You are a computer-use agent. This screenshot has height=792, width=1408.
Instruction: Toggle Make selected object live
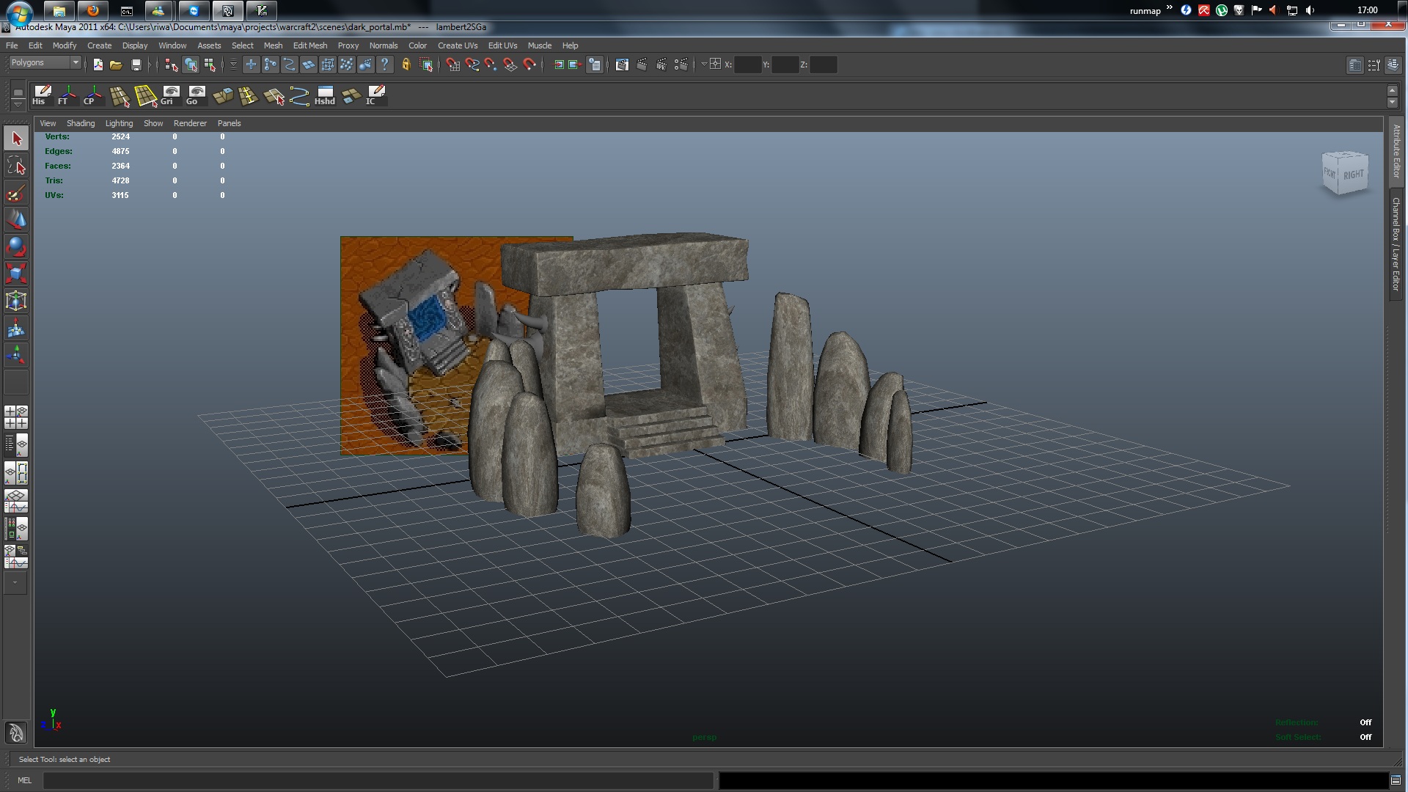[x=529, y=65]
